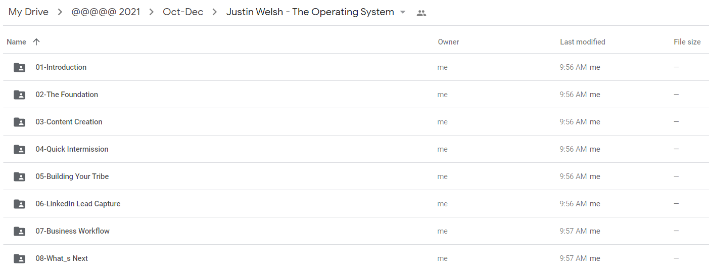Click the Owner column header
Image resolution: width=709 pixels, height=269 pixels.
click(x=448, y=42)
